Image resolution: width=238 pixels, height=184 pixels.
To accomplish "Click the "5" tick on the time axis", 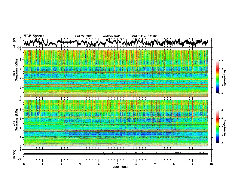I will (x=117, y=164).
